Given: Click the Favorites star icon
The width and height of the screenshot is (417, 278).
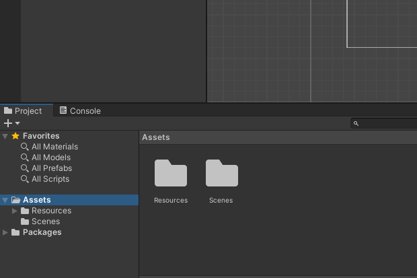Looking at the screenshot, I should pyautogui.click(x=15, y=136).
